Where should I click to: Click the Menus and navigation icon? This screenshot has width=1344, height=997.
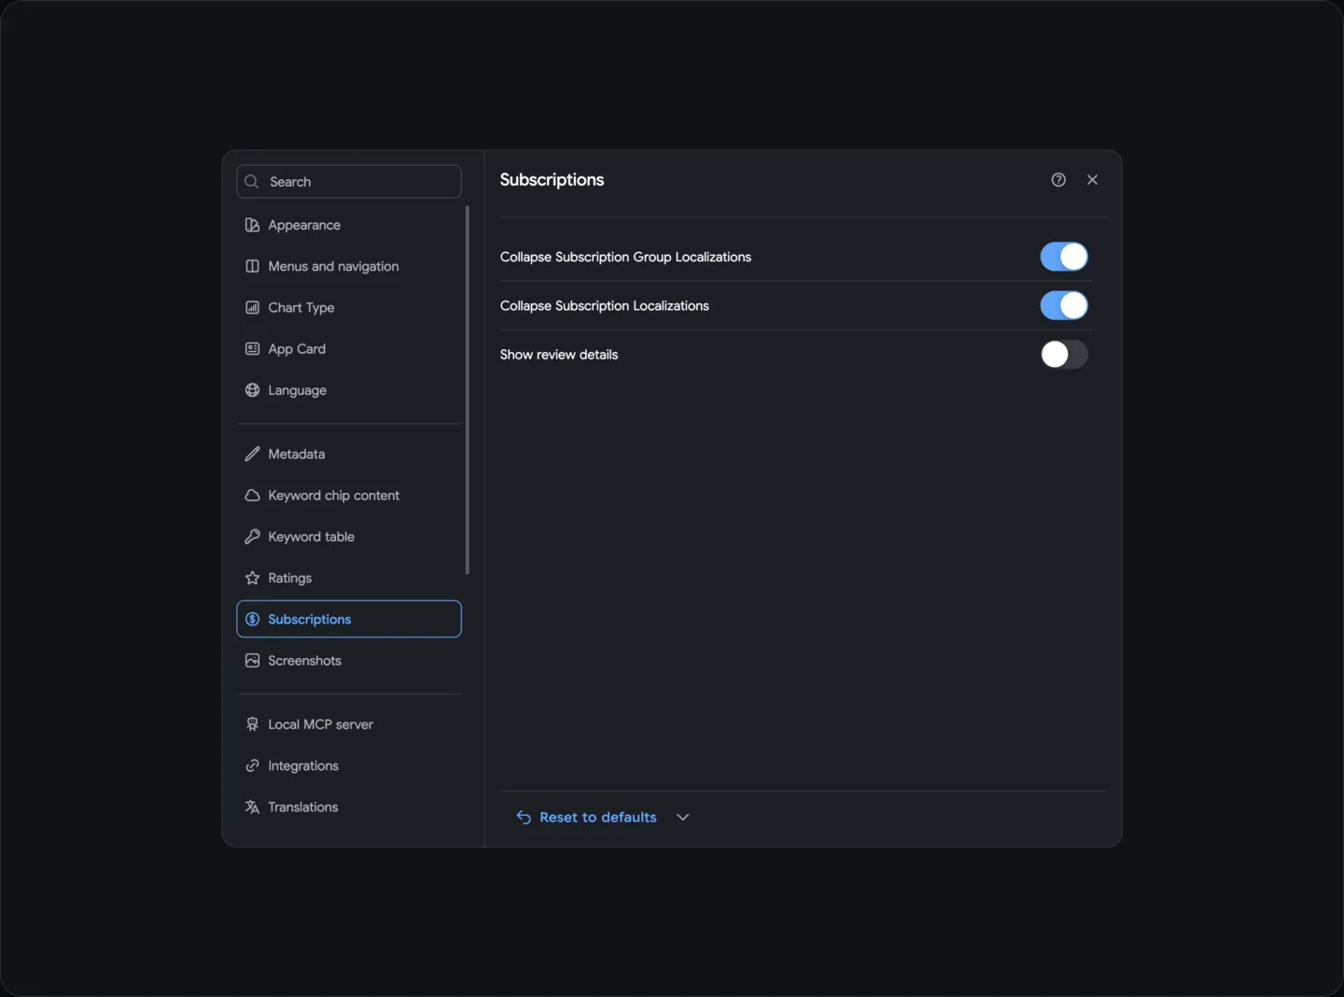pos(252,266)
